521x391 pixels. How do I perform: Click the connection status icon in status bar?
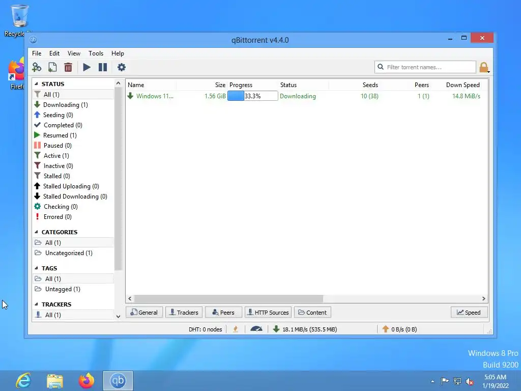[236, 329]
